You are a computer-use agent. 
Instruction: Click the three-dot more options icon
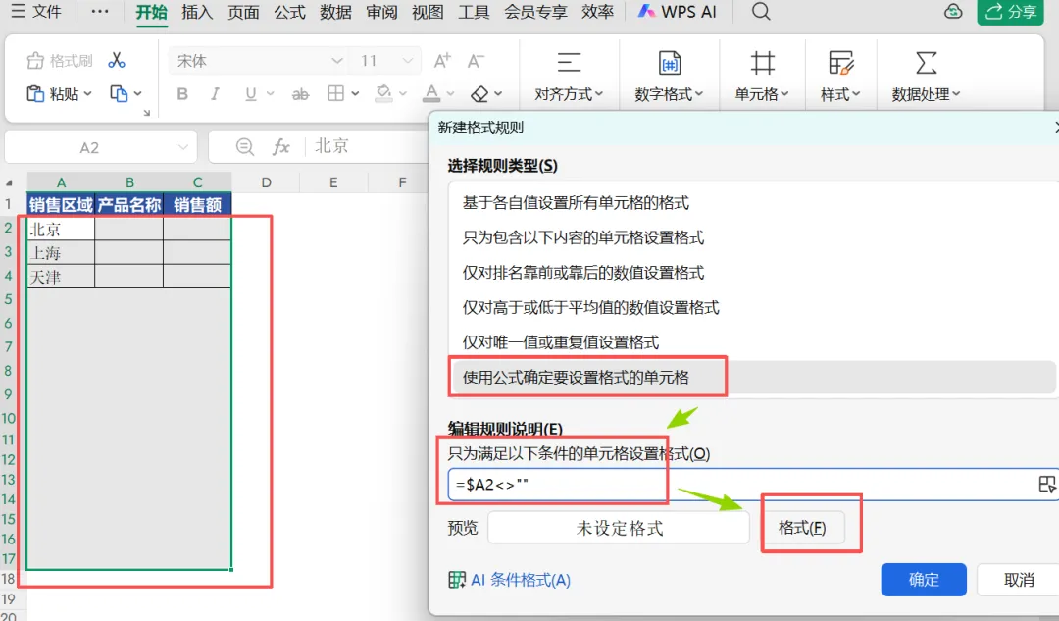coord(100,12)
